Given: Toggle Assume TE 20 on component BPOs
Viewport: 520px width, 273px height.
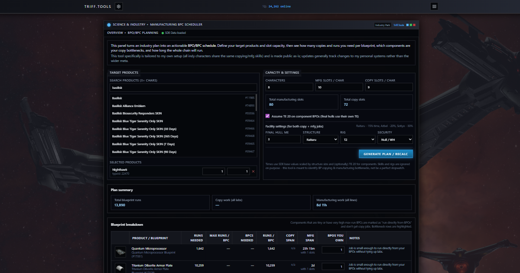Looking at the screenshot, I should (267, 116).
